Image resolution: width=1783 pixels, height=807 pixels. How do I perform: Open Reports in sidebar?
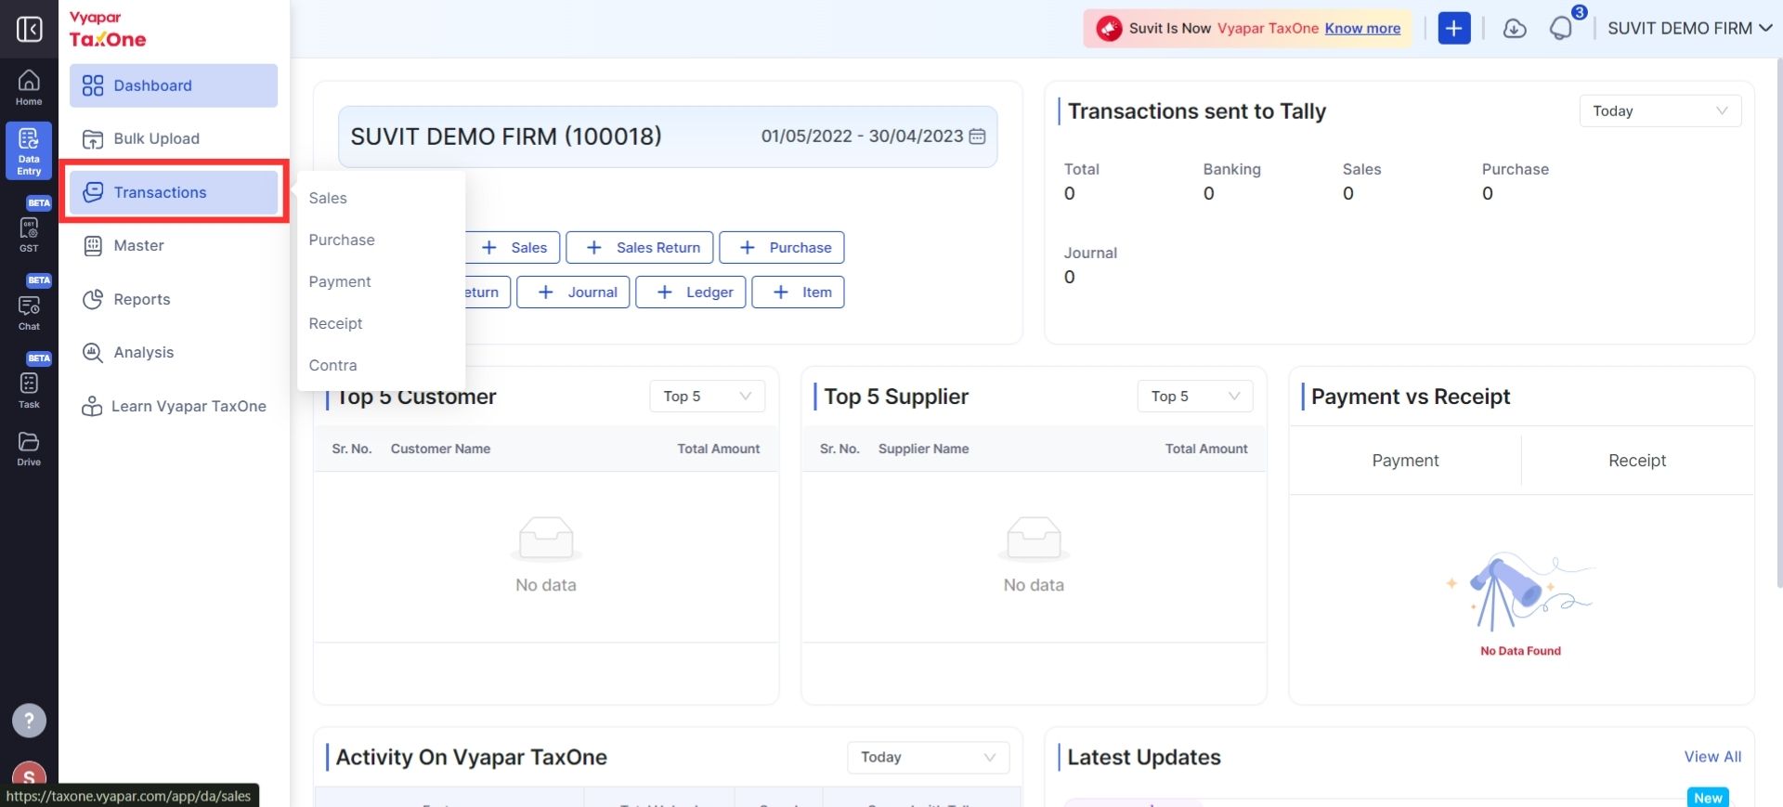[174, 299]
